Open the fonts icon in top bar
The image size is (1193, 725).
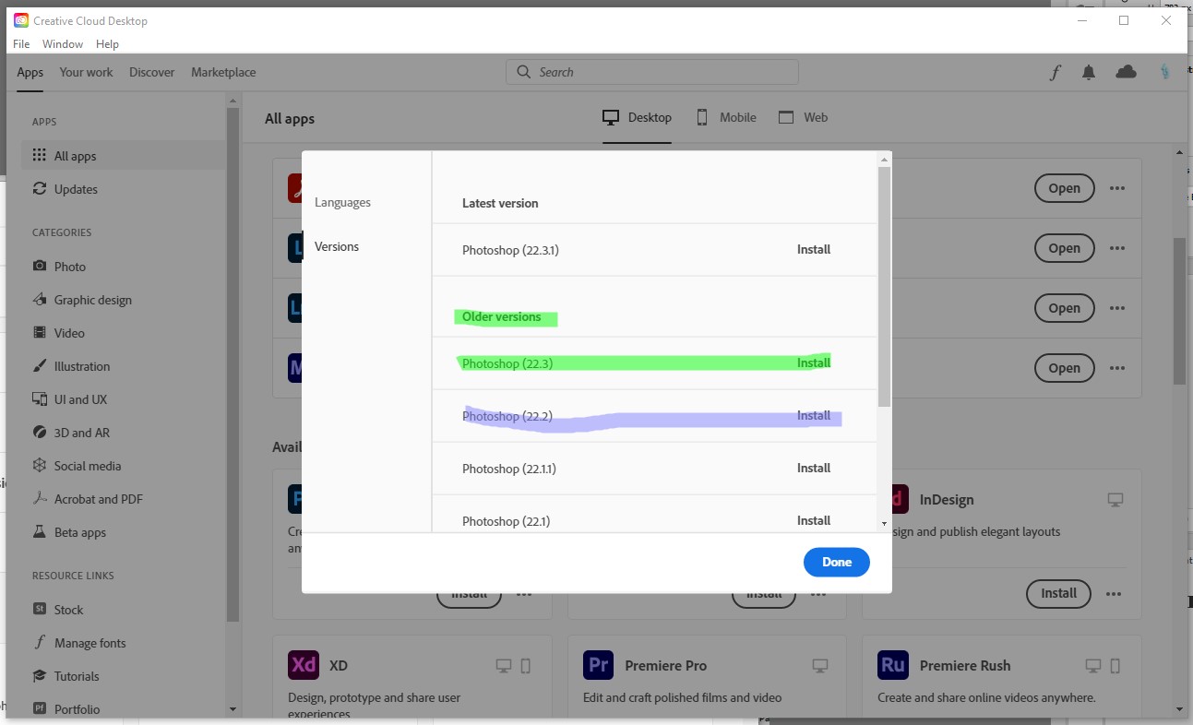click(1056, 73)
